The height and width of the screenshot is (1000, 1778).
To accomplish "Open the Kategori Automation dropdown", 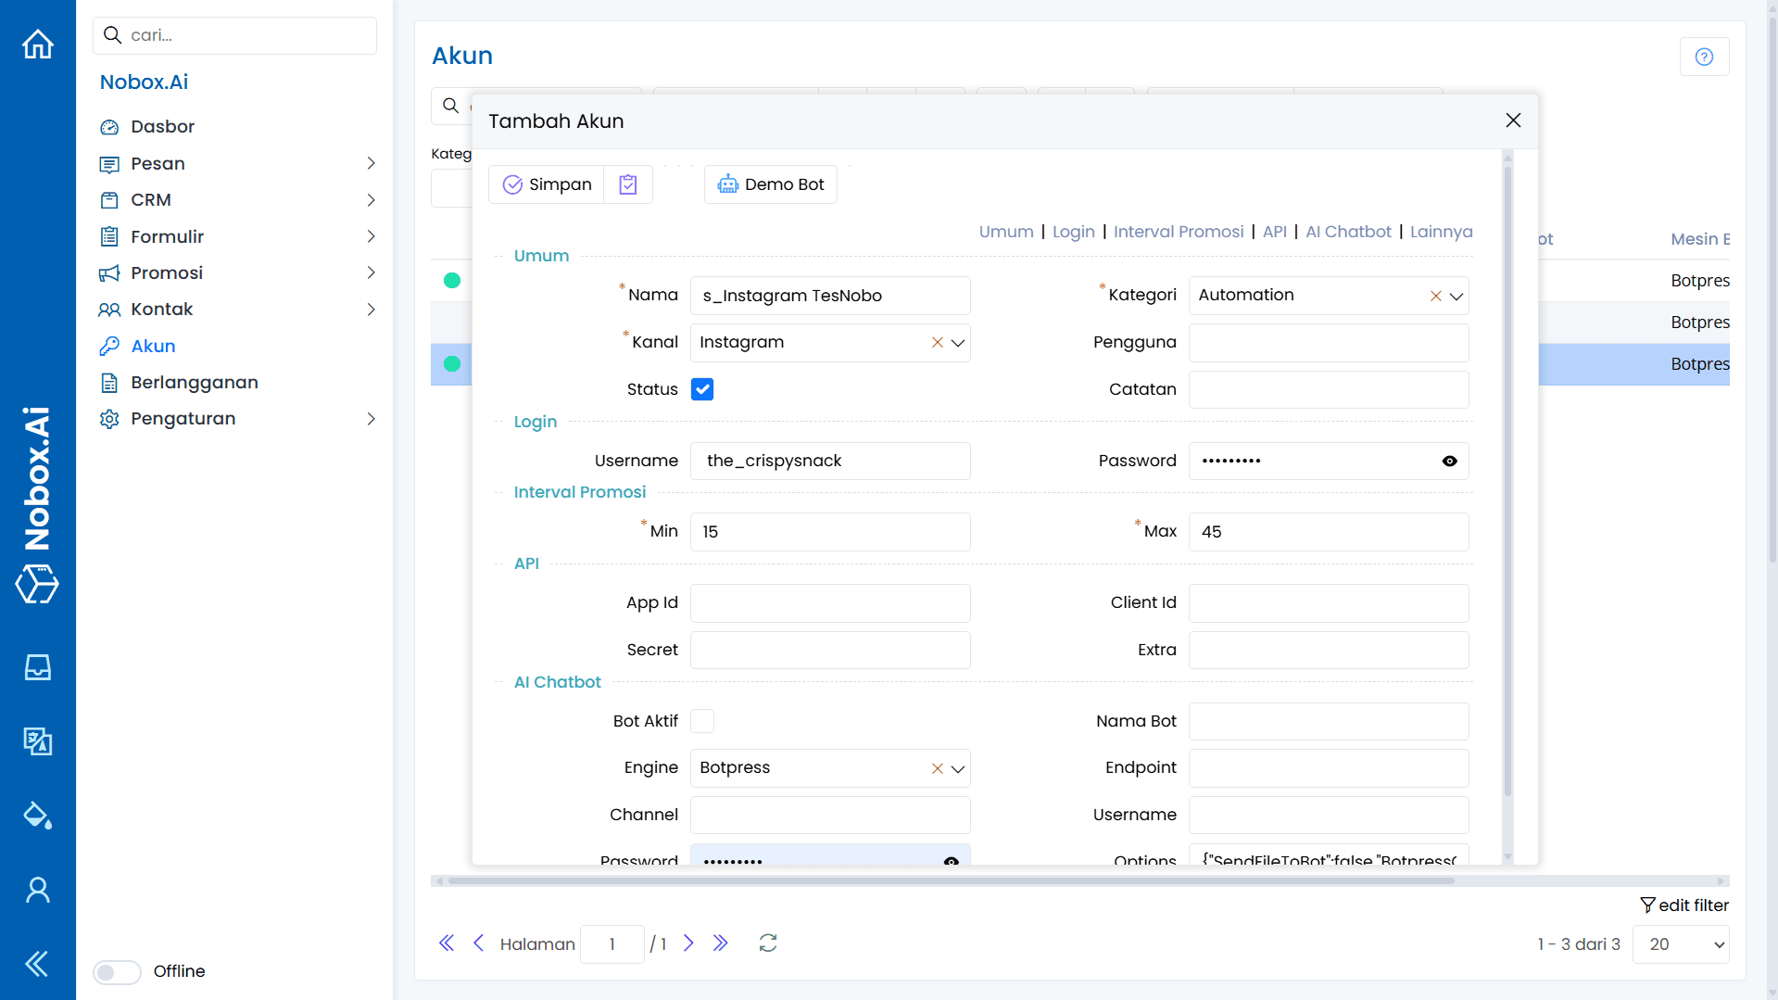I will coord(1456,295).
